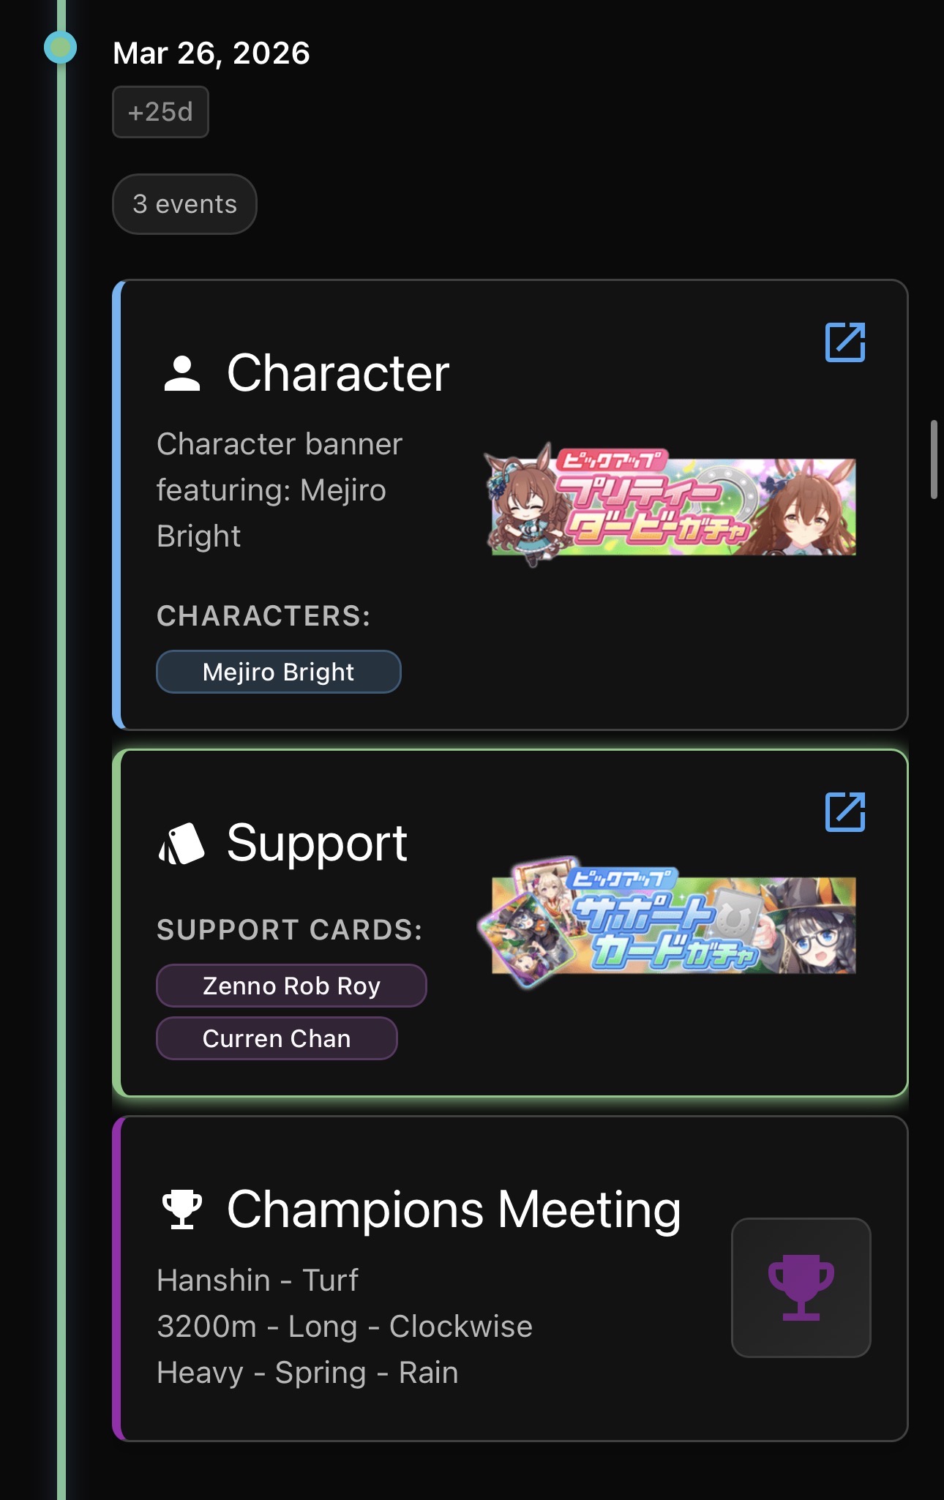Click the Mar 26, 2026 date heading
This screenshot has height=1500, width=944.
click(x=211, y=53)
